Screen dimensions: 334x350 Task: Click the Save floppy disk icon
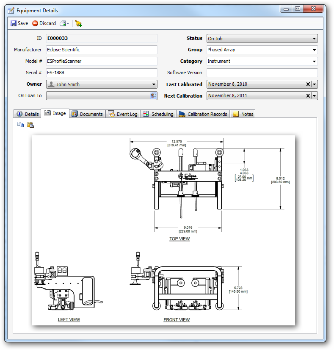pos(14,23)
